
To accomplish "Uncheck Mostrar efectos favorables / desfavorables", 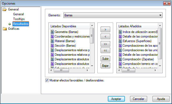I will point(47,80).
